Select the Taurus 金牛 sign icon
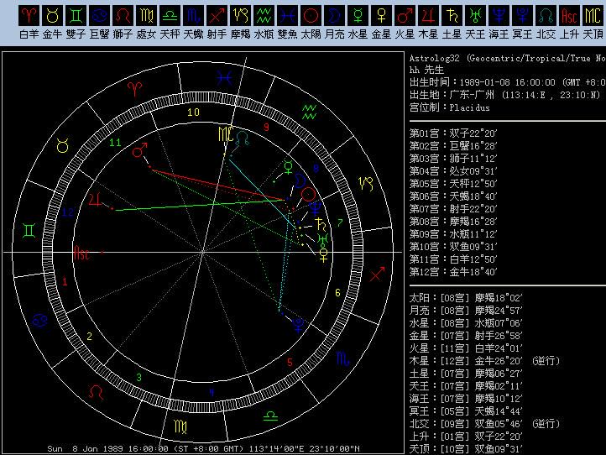This screenshot has height=455, width=606. click(x=52, y=15)
